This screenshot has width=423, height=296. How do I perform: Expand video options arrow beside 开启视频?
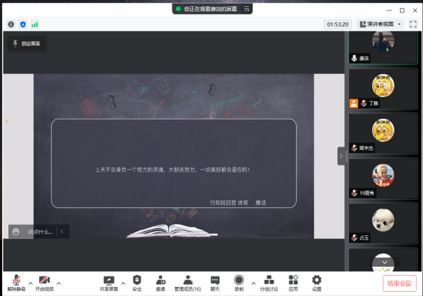pos(59,283)
